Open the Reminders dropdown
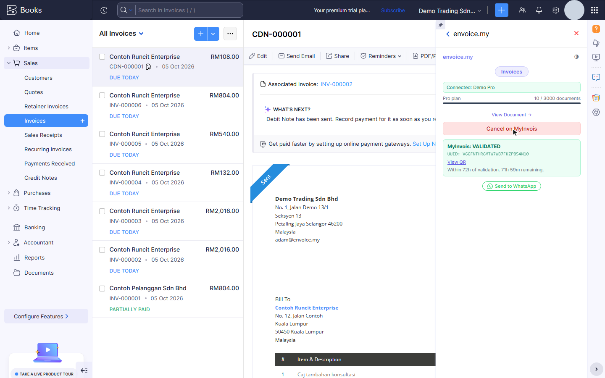Image resolution: width=605 pixels, height=378 pixels. [381, 56]
